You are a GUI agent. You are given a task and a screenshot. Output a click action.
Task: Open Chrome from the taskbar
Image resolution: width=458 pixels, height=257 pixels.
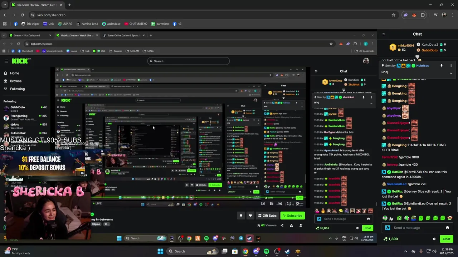point(245,251)
